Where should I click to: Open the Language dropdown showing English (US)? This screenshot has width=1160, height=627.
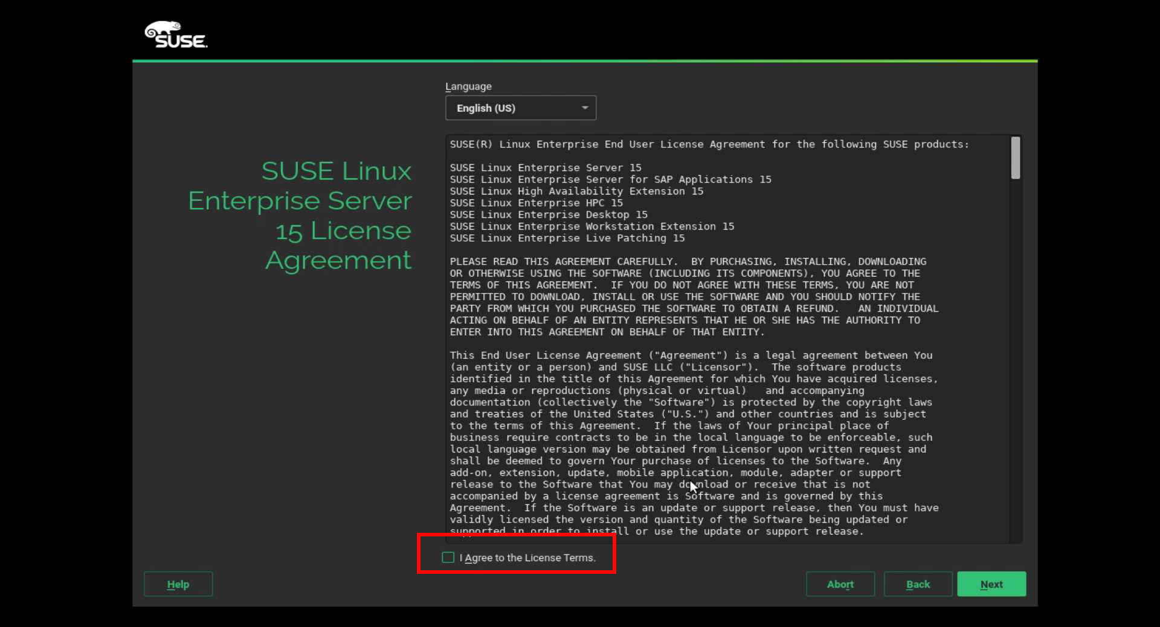tap(521, 108)
